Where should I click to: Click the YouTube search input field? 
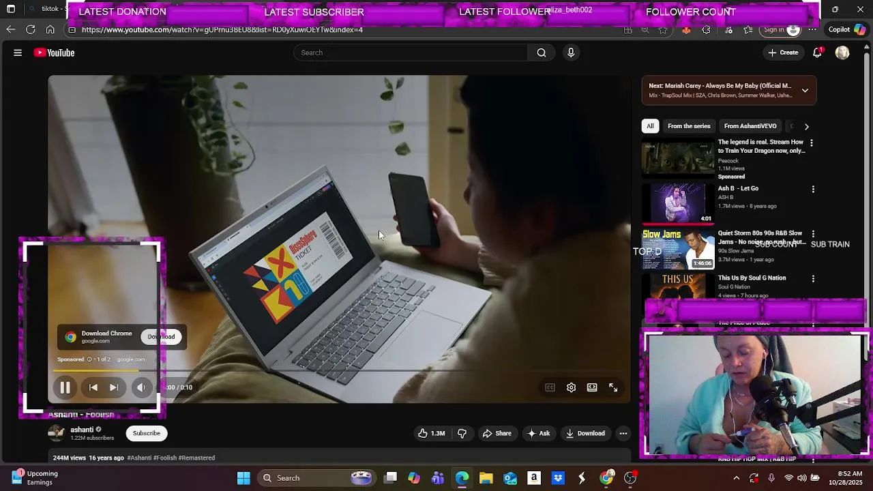tap(411, 53)
